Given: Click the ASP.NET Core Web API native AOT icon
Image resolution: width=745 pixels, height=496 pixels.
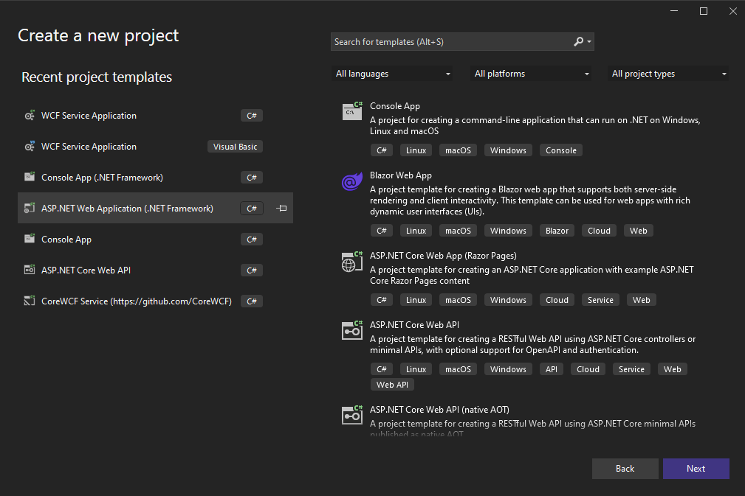Looking at the screenshot, I should [x=352, y=416].
